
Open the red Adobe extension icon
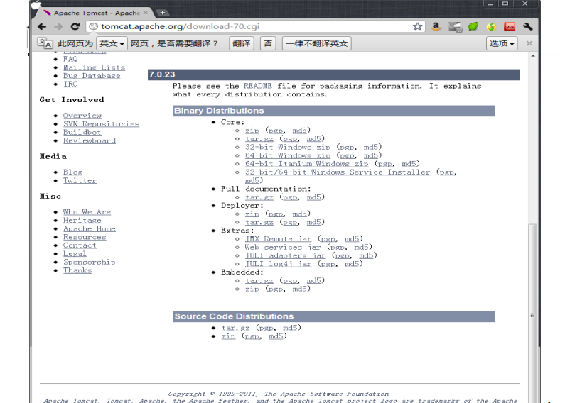point(510,26)
